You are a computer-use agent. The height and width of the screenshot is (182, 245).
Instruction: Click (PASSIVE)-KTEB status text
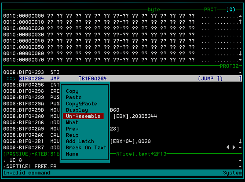[31, 154]
